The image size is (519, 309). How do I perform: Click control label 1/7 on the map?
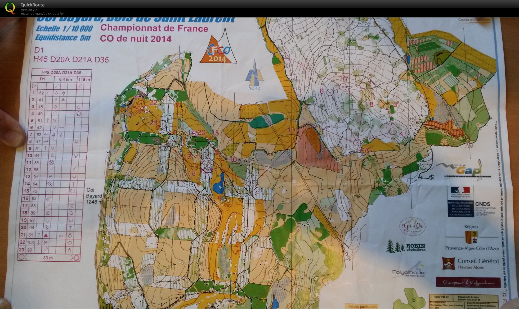tap(344, 78)
